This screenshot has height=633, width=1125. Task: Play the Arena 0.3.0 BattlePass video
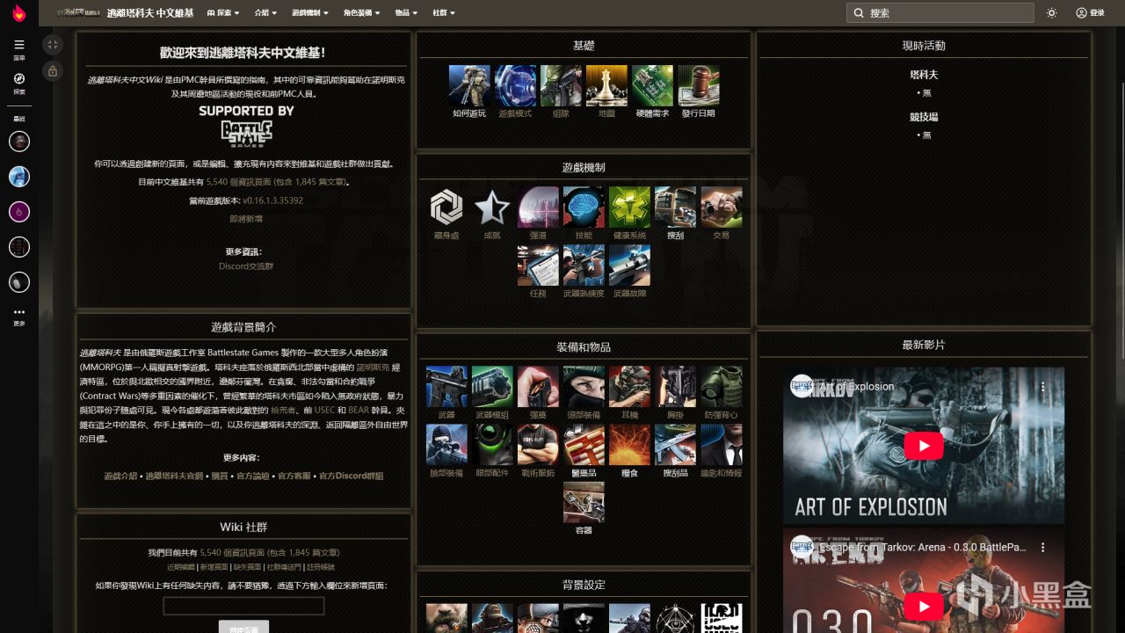pyautogui.click(x=924, y=606)
